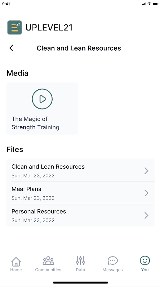Open the Meal Plans file row
This screenshot has width=161, height=287.
(80, 193)
